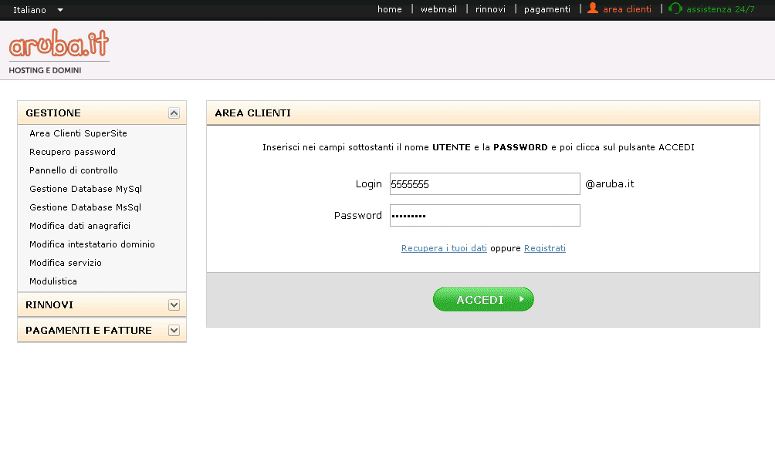This screenshot has width=775, height=464.
Task: Open assistenza 24/7 link
Action: [x=720, y=9]
